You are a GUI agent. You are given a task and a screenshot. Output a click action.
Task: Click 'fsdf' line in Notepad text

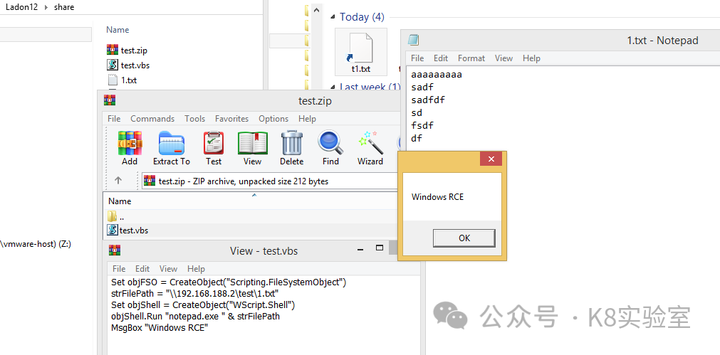tap(422, 126)
